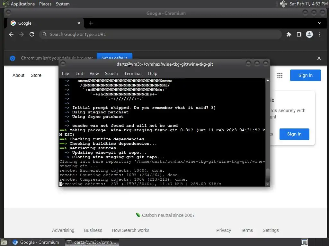Open the terminal View menu
The image size is (329, 246).
click(x=94, y=73)
